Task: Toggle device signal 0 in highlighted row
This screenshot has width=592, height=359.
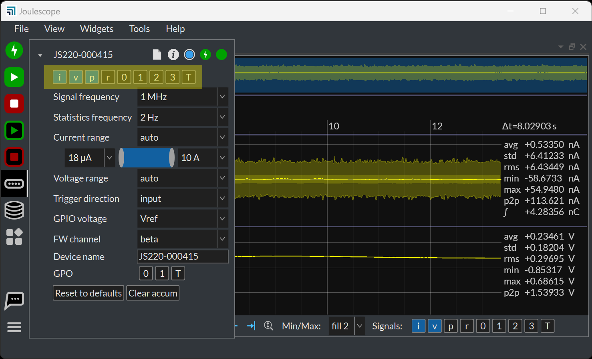Action: pos(124,77)
